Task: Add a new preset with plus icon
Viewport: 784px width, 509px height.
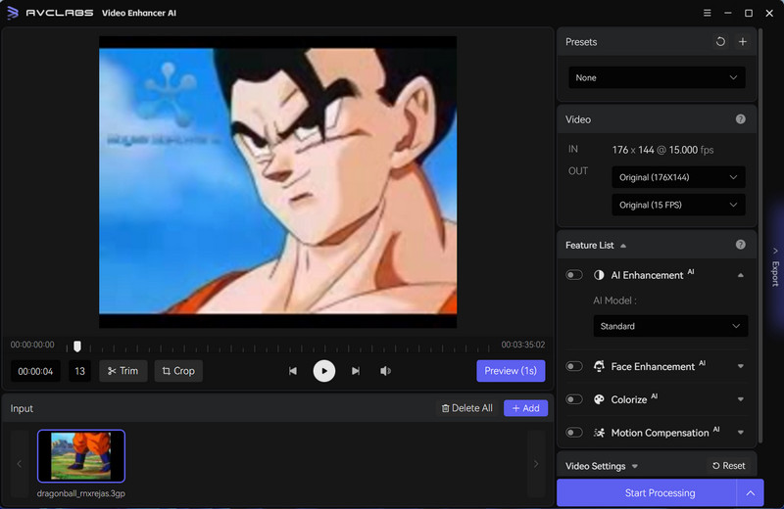Action: (743, 42)
